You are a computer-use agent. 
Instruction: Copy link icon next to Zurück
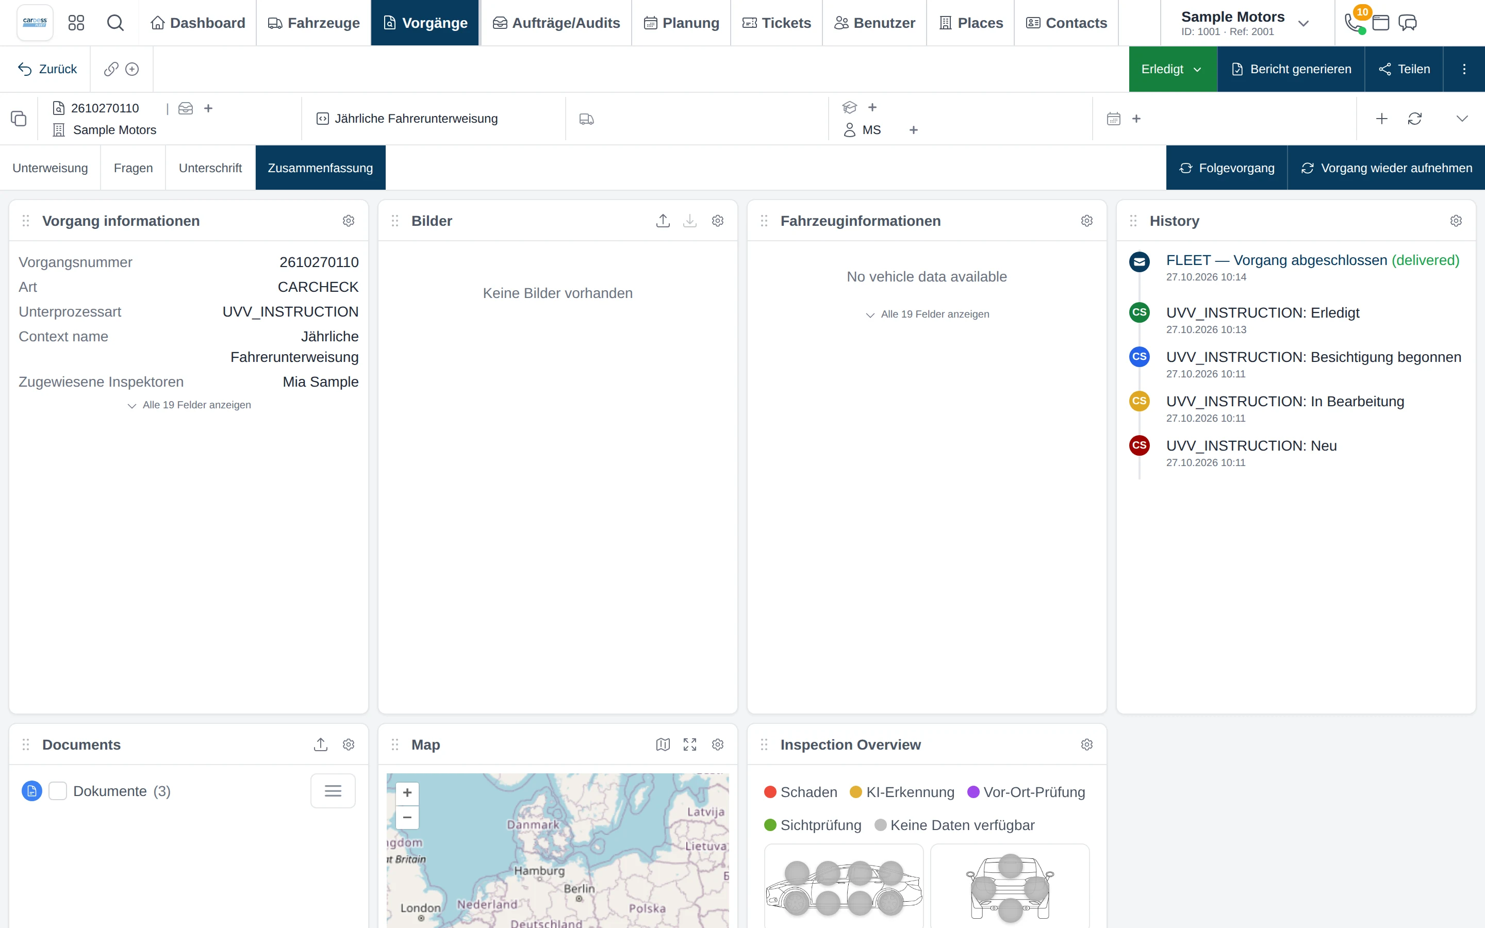111,69
